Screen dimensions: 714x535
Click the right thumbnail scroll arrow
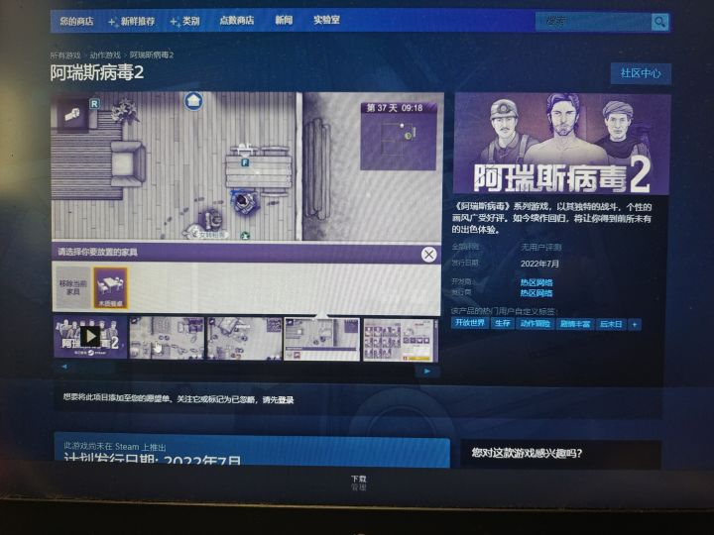(427, 372)
